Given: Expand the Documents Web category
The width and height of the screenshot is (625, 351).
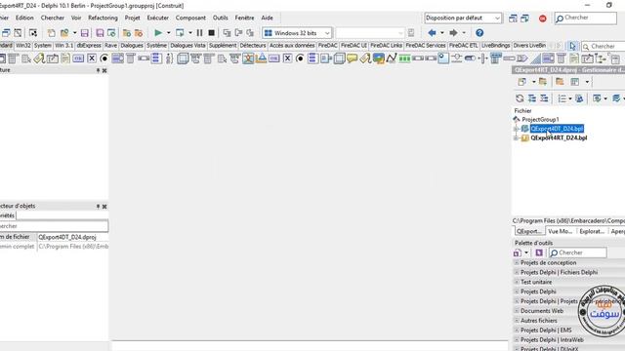Looking at the screenshot, I should pos(517,311).
